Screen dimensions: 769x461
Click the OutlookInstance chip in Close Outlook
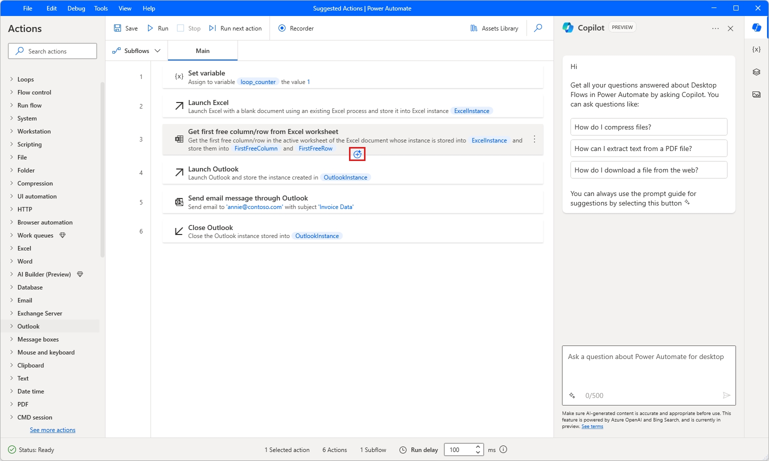click(317, 236)
